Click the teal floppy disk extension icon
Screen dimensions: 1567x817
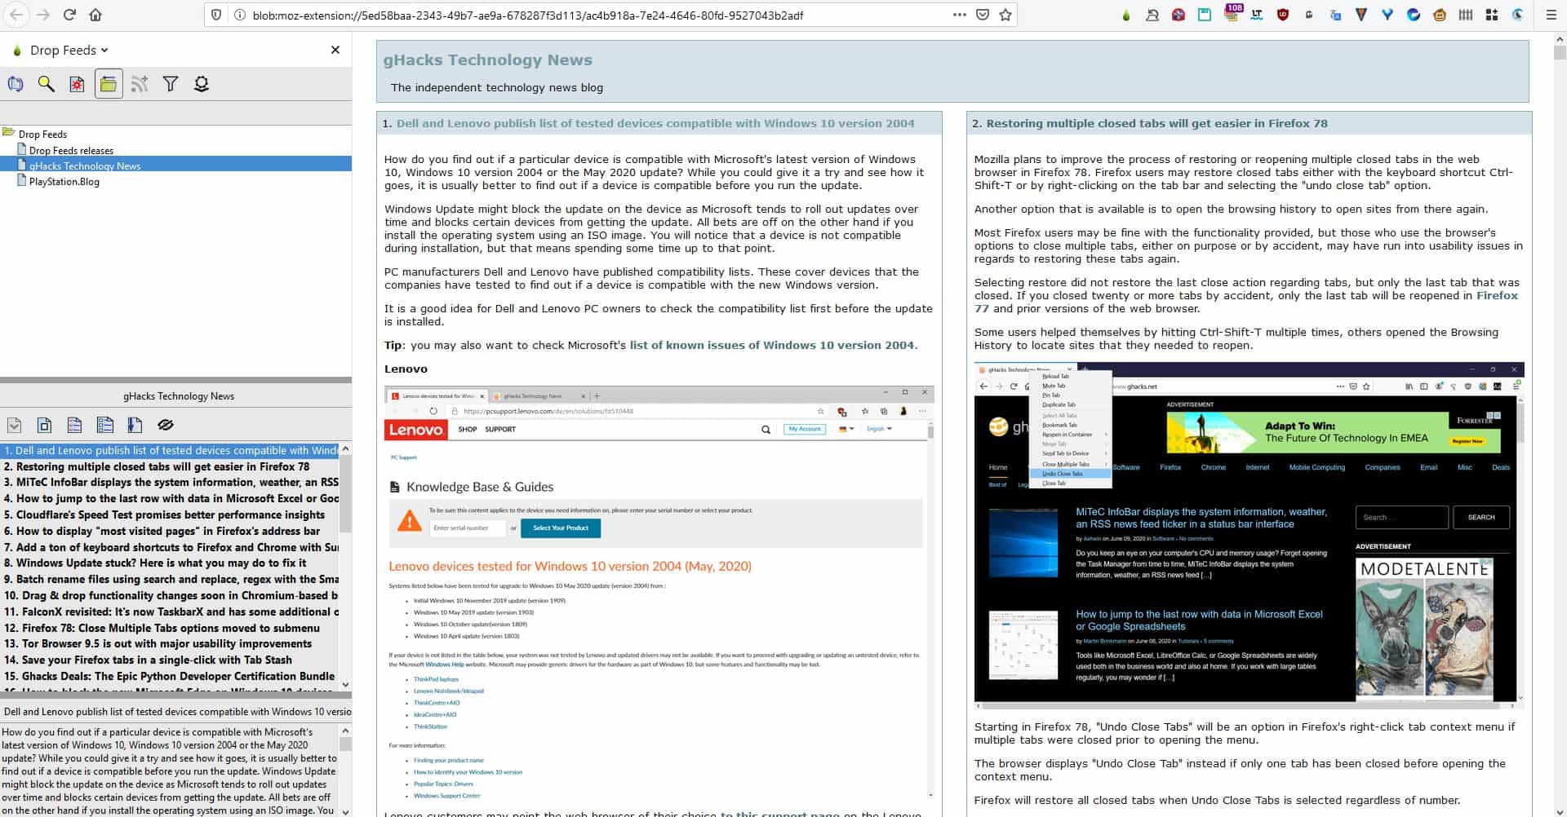[x=1205, y=15]
